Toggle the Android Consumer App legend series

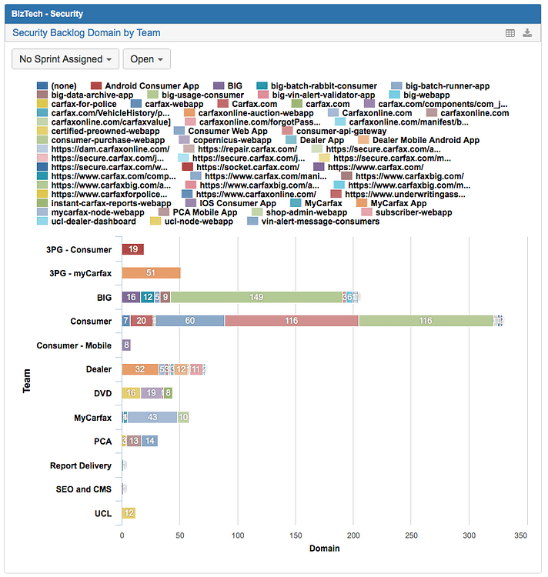pos(151,86)
